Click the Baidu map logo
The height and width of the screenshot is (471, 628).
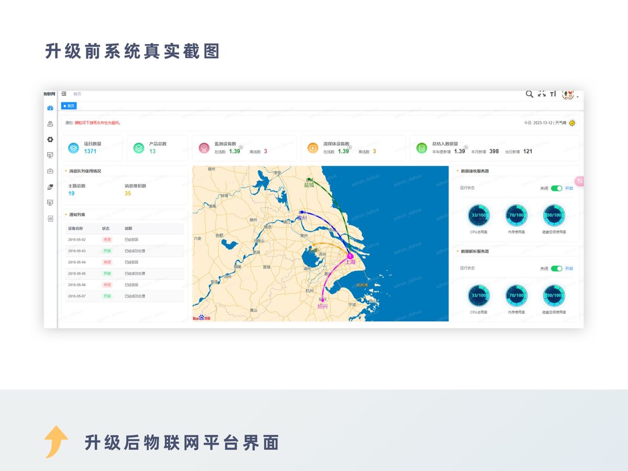tap(201, 318)
